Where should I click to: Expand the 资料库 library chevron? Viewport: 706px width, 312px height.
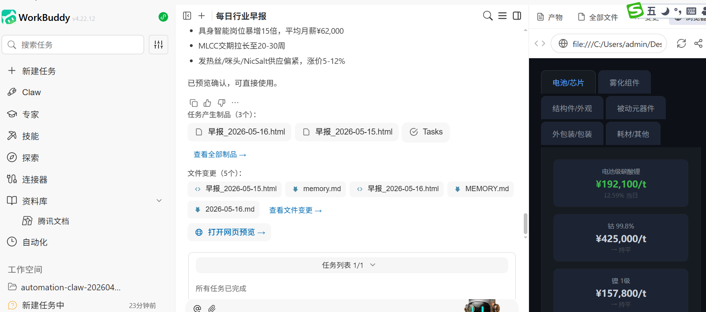[x=159, y=201]
